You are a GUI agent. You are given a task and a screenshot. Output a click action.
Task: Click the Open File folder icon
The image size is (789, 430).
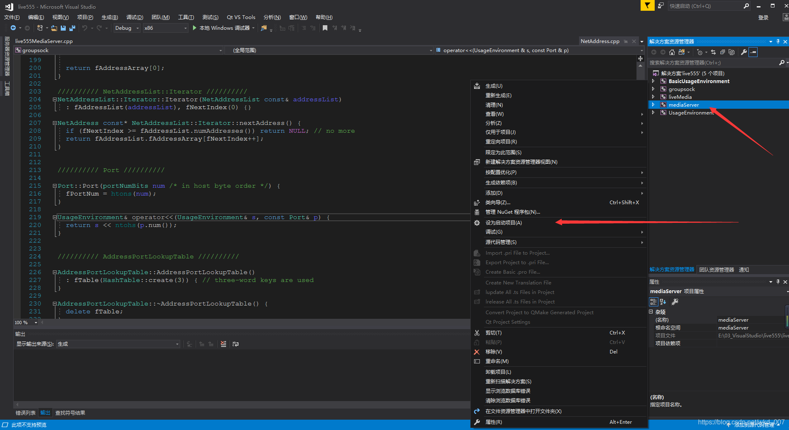click(x=54, y=28)
